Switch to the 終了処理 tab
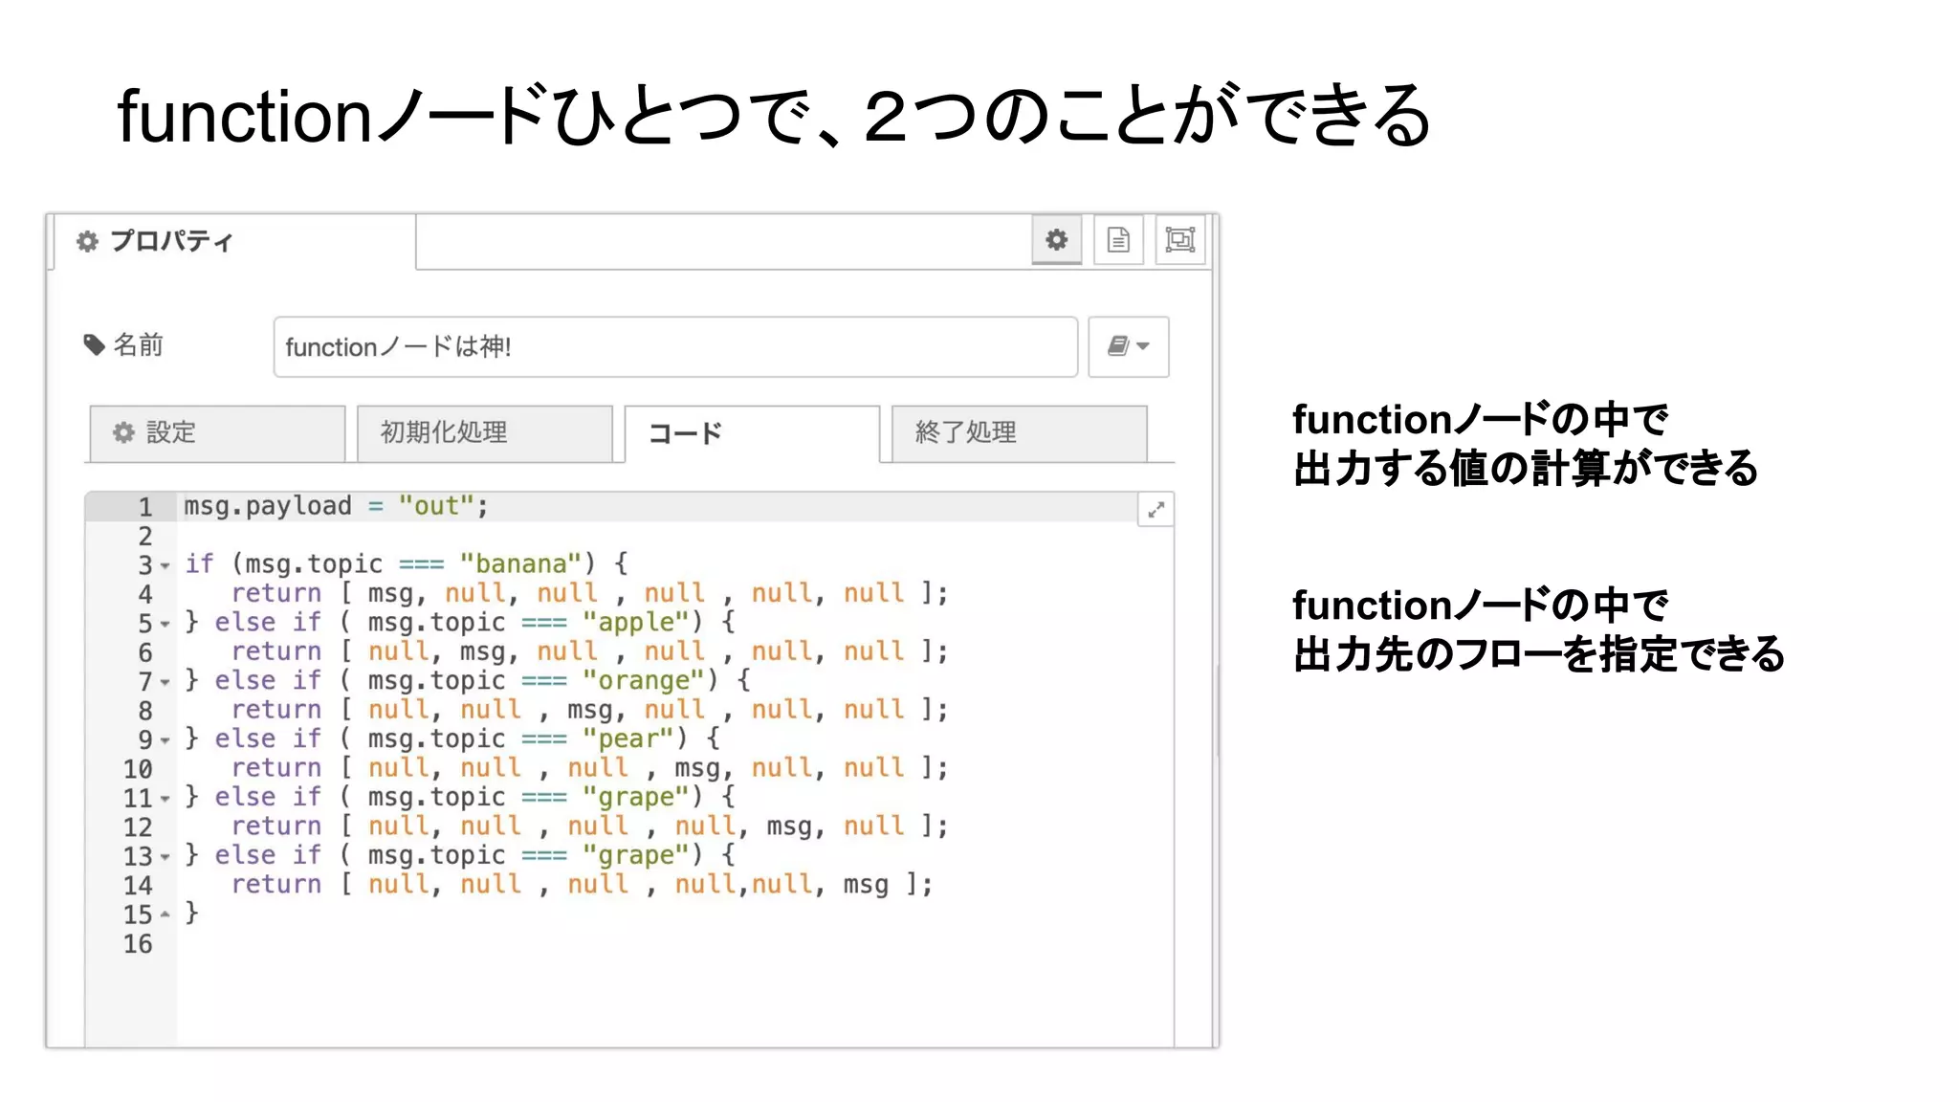This screenshot has height=1102, width=1959. pyautogui.click(x=1019, y=433)
